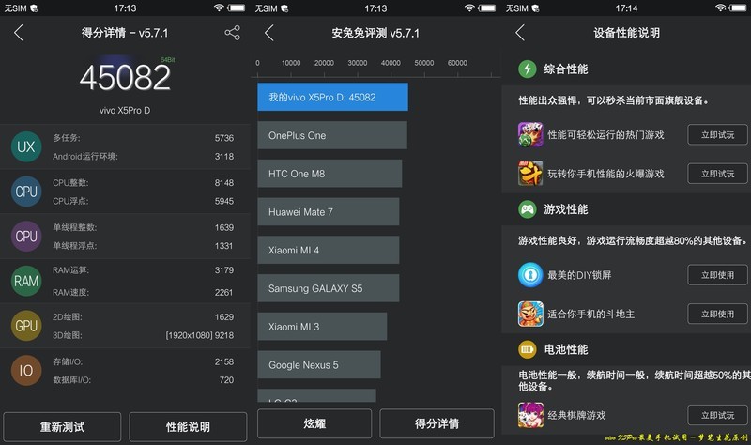The width and height of the screenshot is (751, 445).
Task: Tap the 综合性能 section heading
Action: point(566,69)
